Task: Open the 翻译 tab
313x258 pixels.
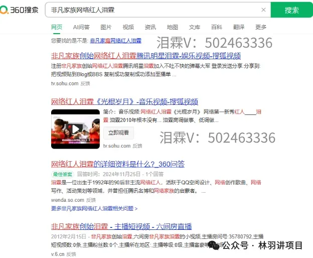Action: pos(239,27)
